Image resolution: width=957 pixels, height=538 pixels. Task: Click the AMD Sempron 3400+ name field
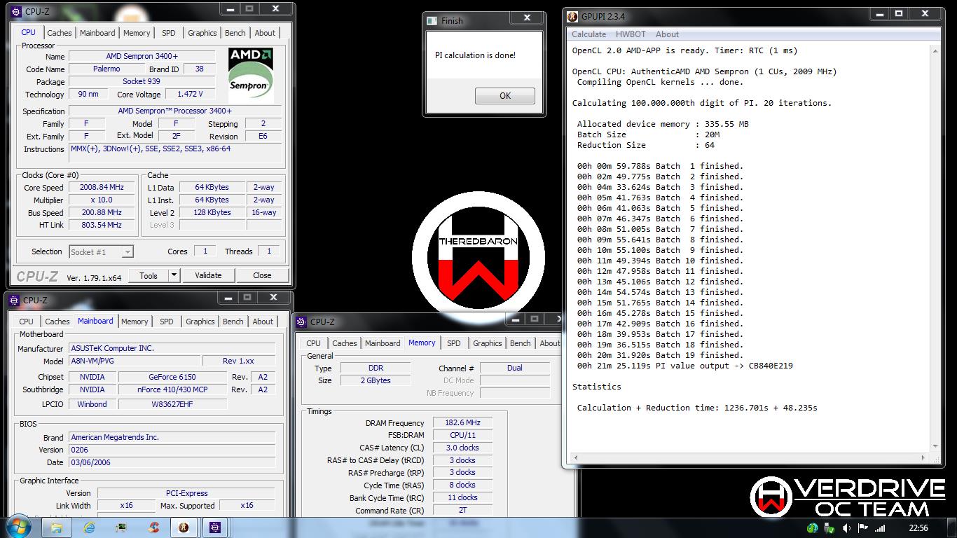[x=142, y=56]
